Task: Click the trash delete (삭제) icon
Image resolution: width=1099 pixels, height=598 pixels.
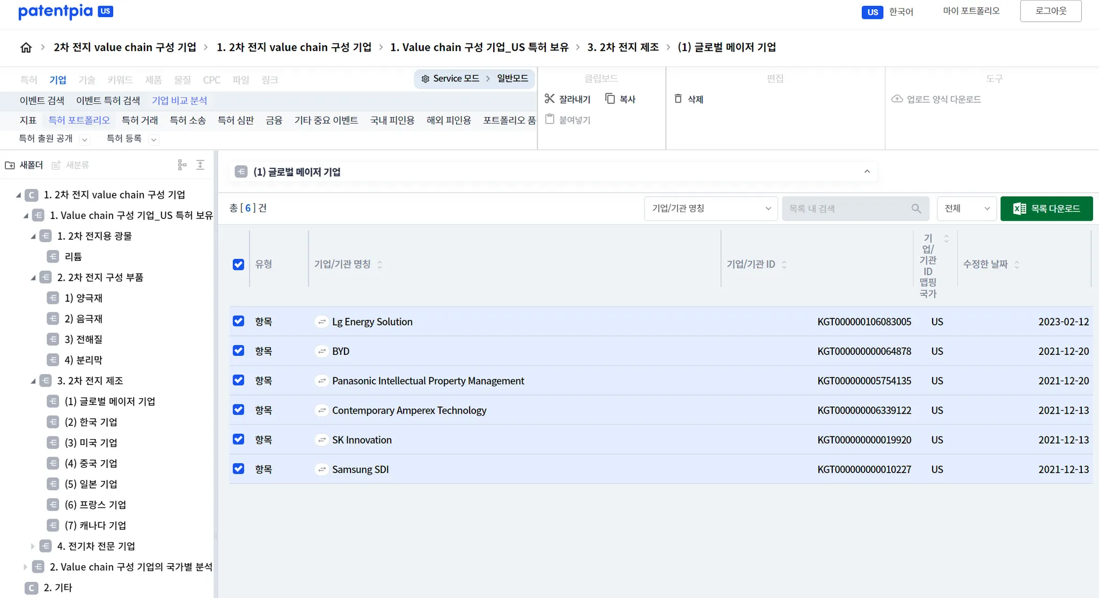Action: click(678, 99)
